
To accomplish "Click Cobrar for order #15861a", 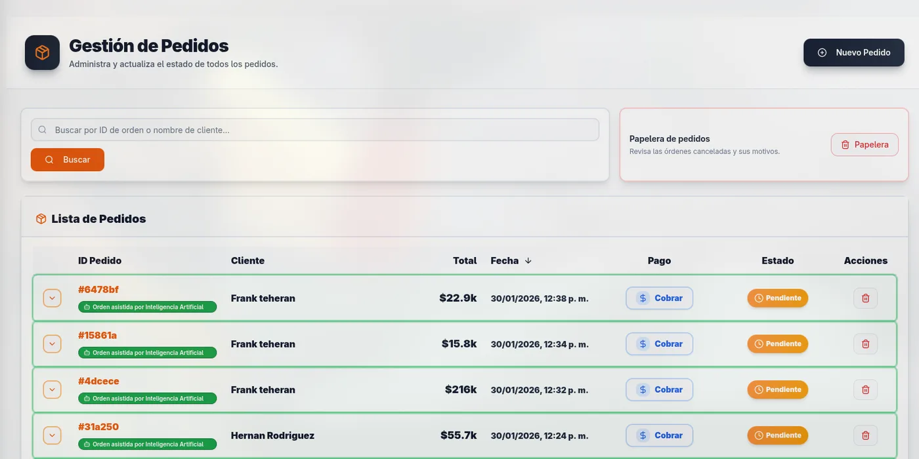I will coord(659,344).
